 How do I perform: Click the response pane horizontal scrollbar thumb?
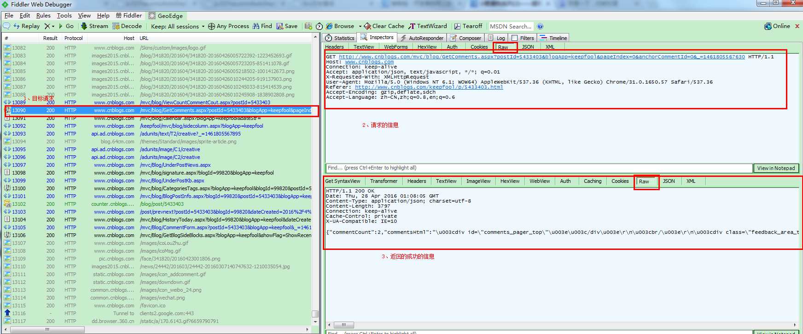(344, 324)
